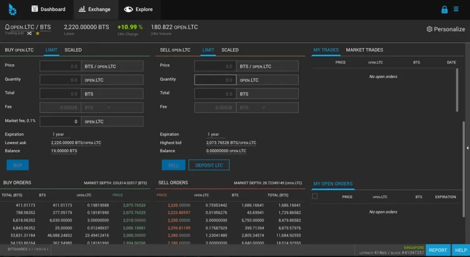Click sell order price 2,220.00000
Screen dimensions: 470x257
tap(179, 205)
